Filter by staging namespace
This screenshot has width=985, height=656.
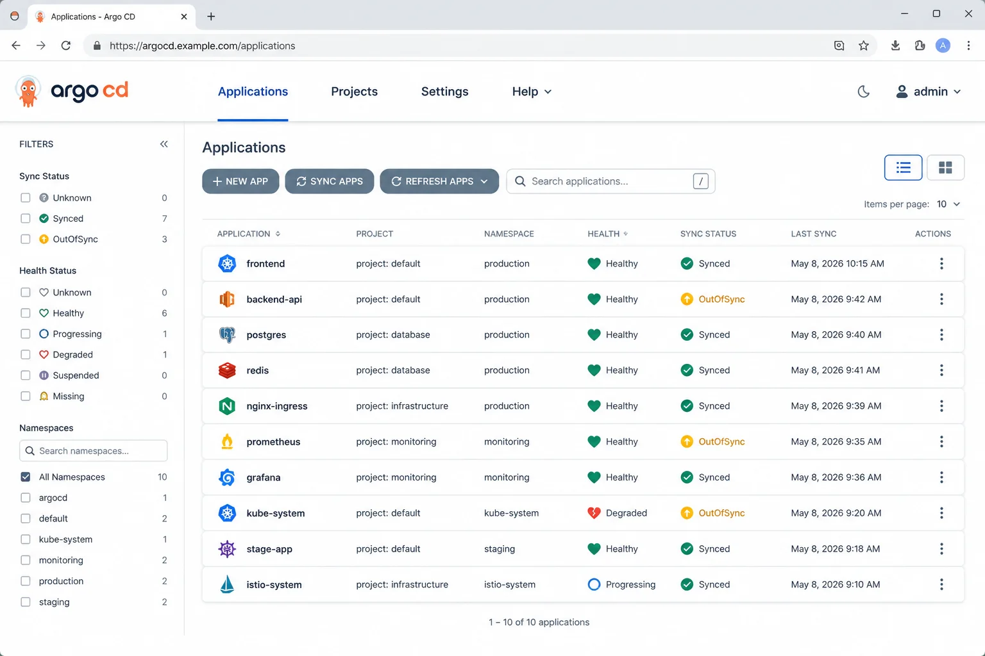26,602
